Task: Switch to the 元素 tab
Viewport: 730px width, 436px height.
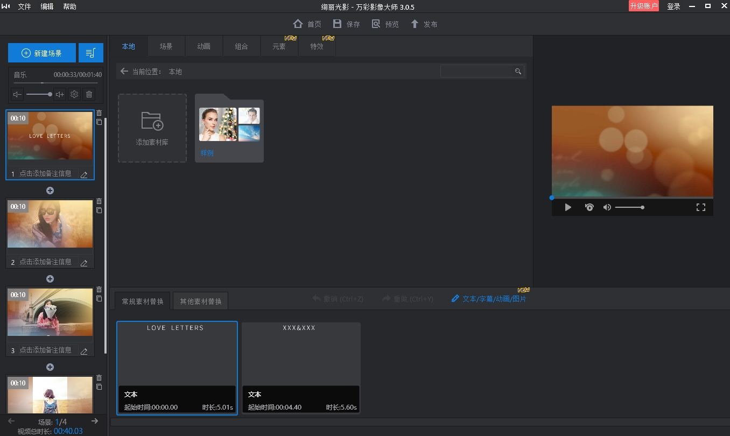Action: tap(279, 46)
